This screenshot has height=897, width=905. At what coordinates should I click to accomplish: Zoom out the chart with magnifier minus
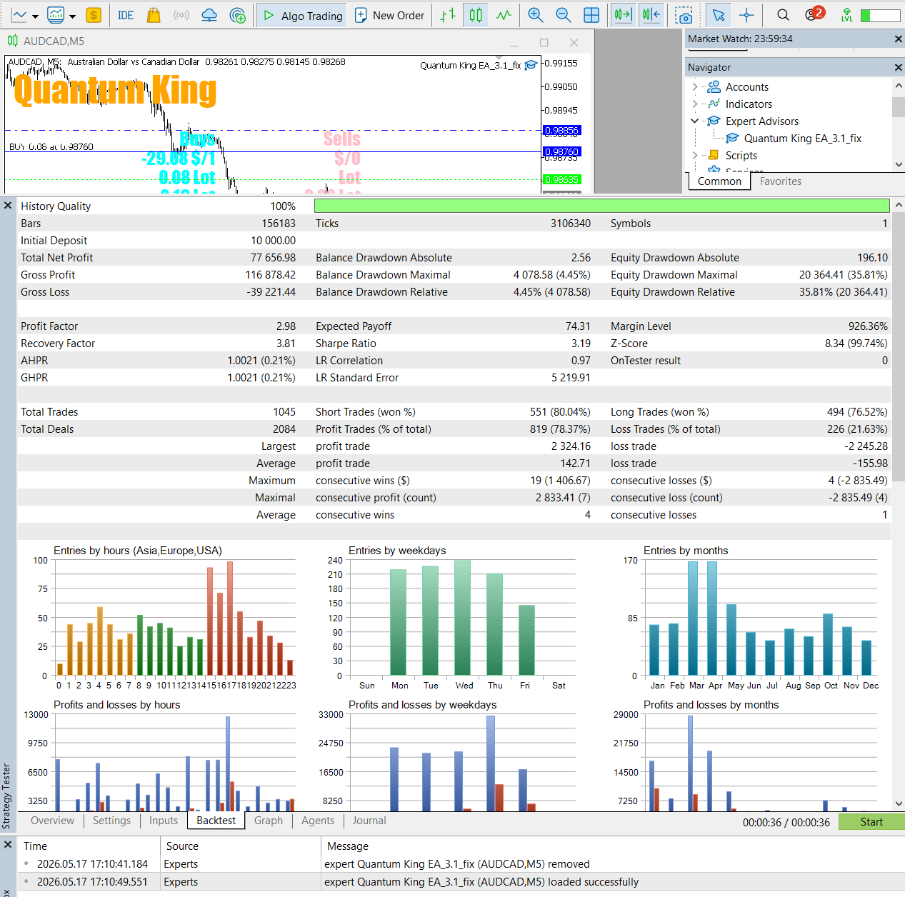(x=563, y=15)
